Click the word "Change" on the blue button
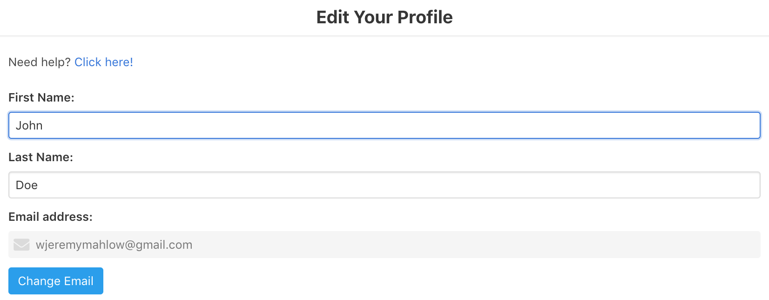Screen dimensions: 769x300 tap(39, 281)
